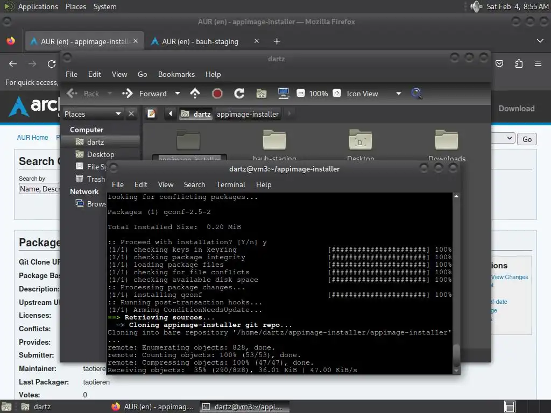Image resolution: width=551 pixels, height=413 pixels.
Task: Open the terminal's Search menu
Action: pyautogui.click(x=194, y=185)
